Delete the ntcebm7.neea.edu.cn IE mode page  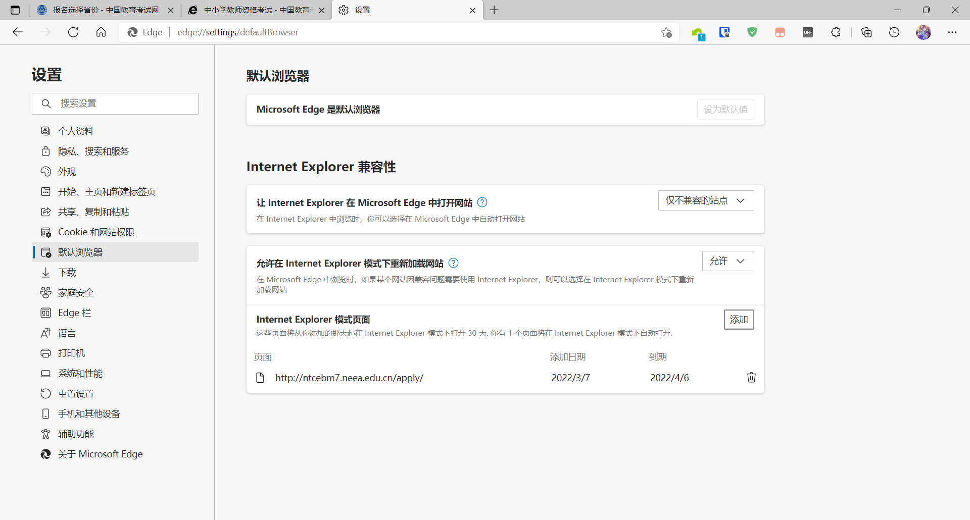[x=751, y=378]
